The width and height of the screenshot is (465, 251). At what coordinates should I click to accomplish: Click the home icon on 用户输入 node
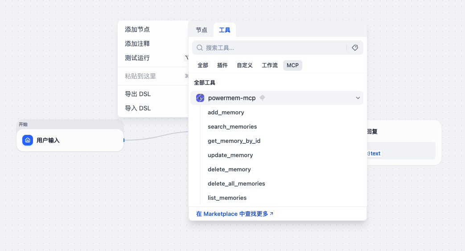pyautogui.click(x=28, y=140)
